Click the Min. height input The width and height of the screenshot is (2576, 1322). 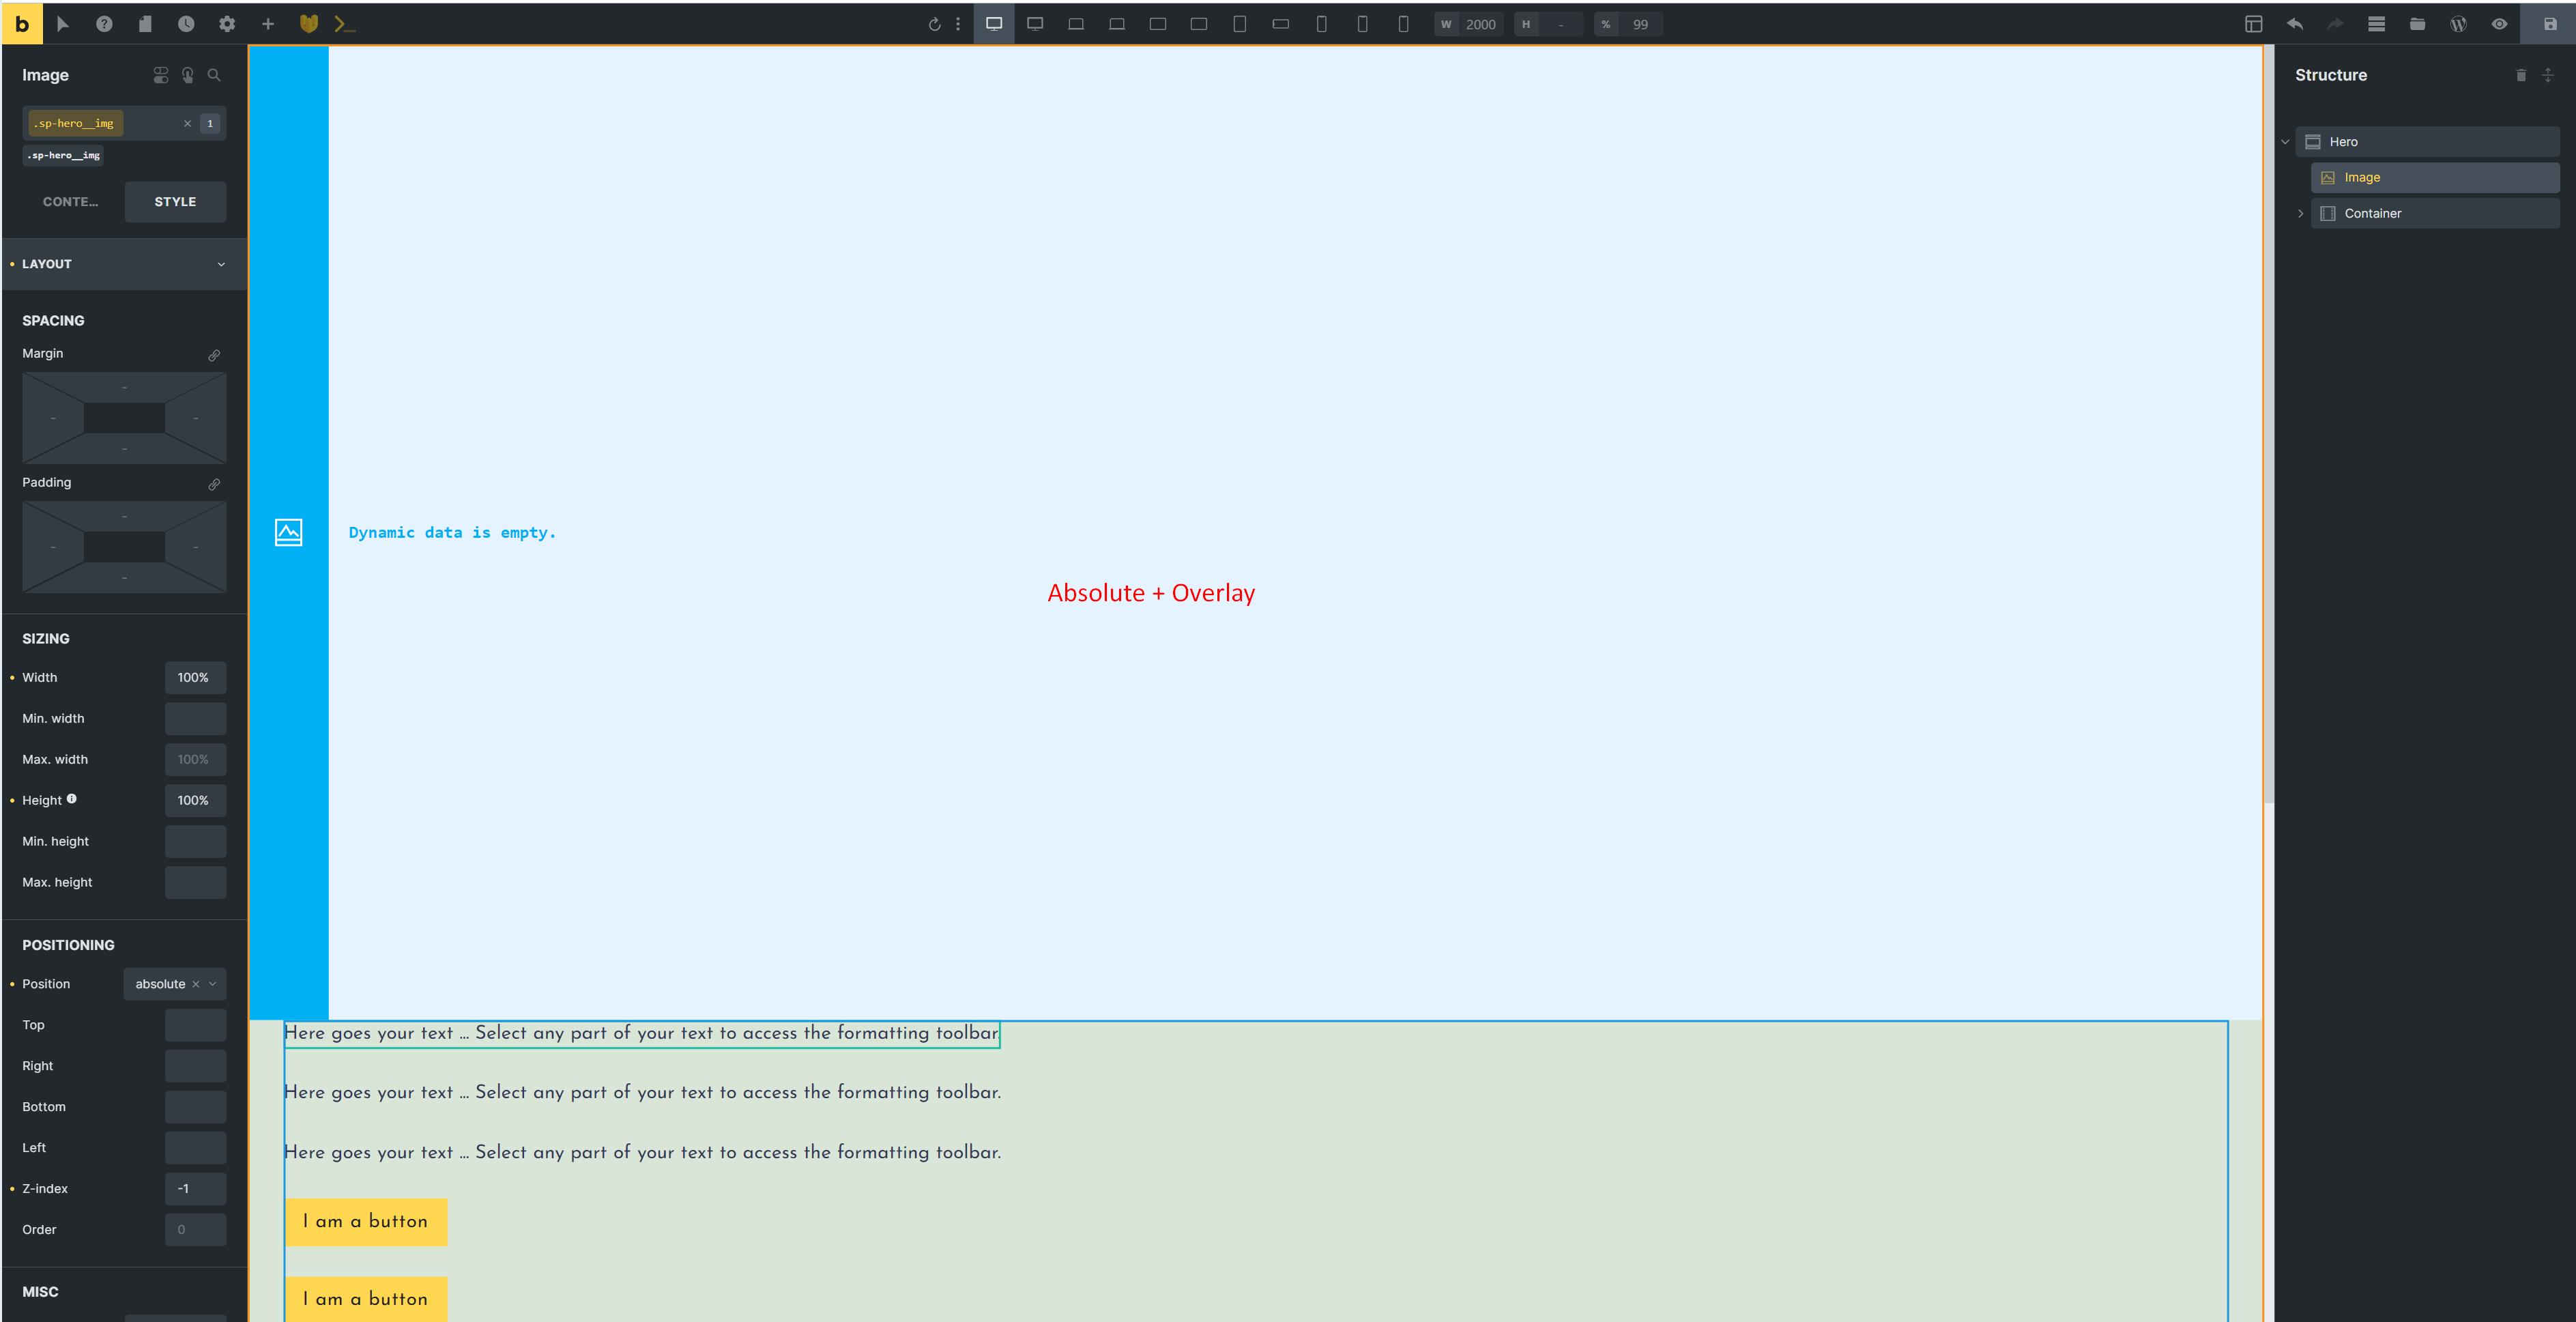[x=195, y=842]
